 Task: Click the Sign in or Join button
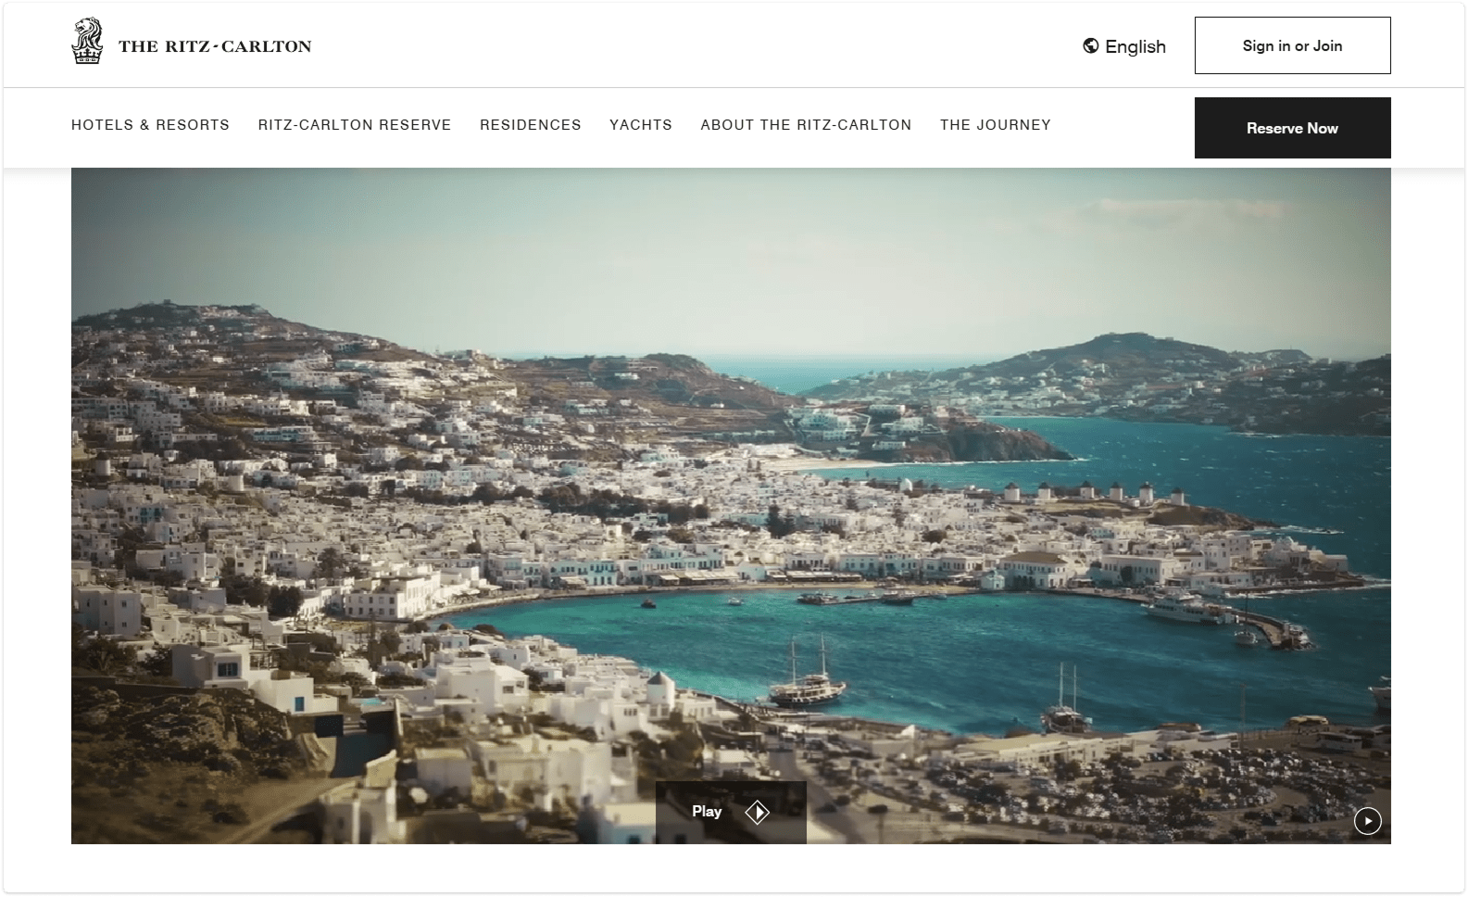tap(1292, 45)
